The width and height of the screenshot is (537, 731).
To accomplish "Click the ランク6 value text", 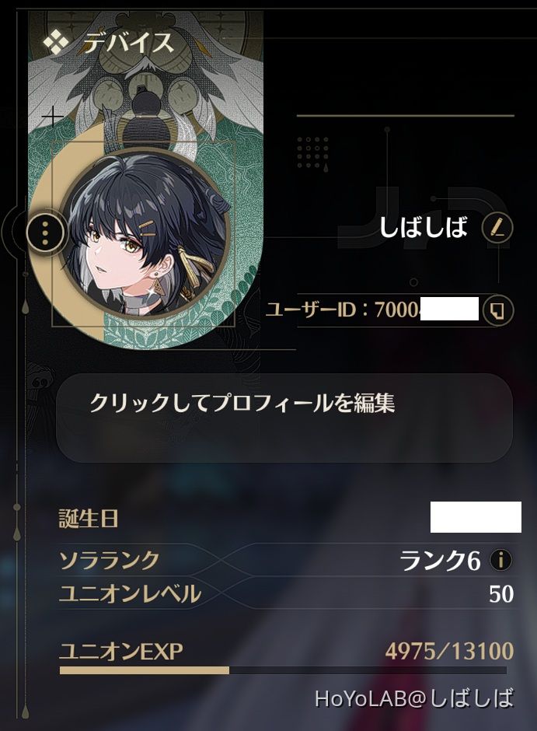I will [x=440, y=560].
